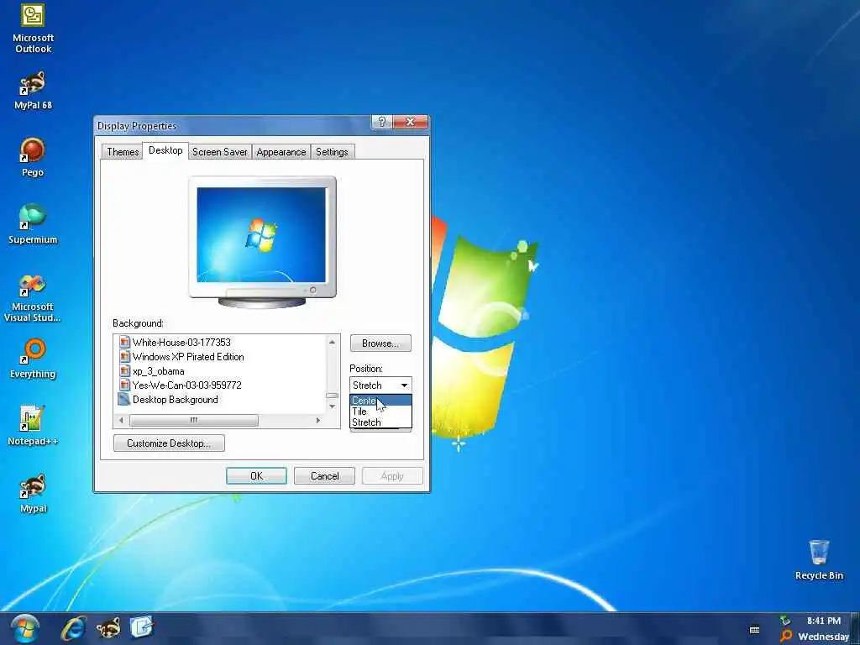This screenshot has height=645, width=860.
Task: Select the Recycle Bin icon
Action: 819,560
